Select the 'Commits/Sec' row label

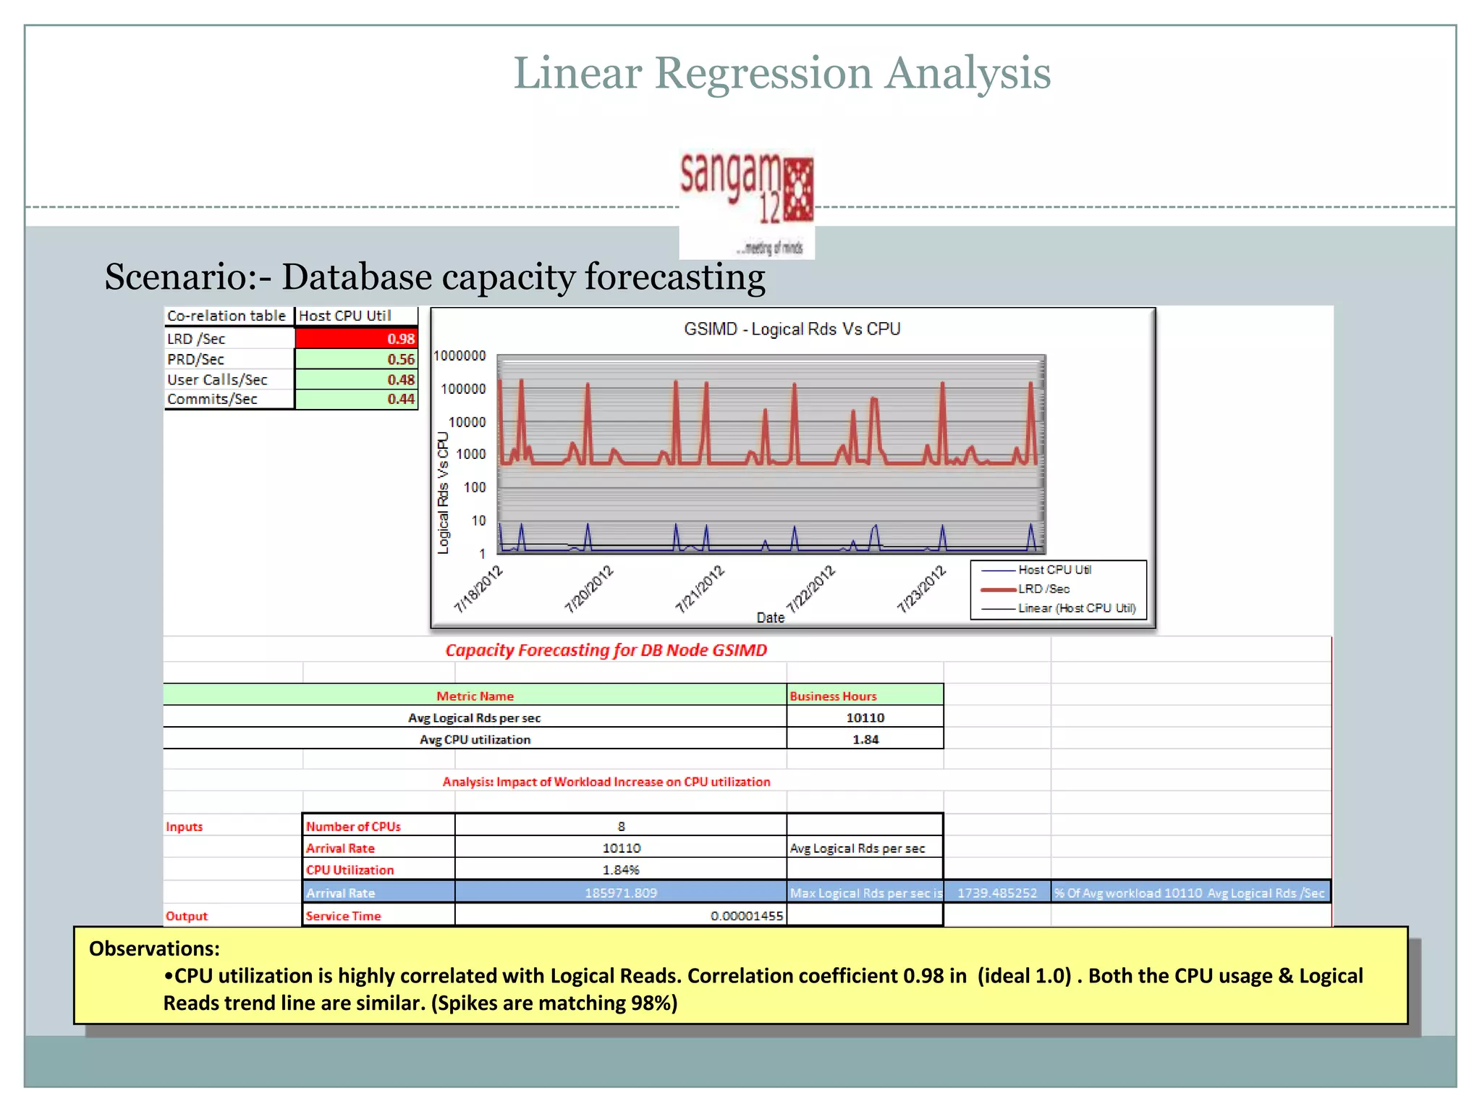229,399
